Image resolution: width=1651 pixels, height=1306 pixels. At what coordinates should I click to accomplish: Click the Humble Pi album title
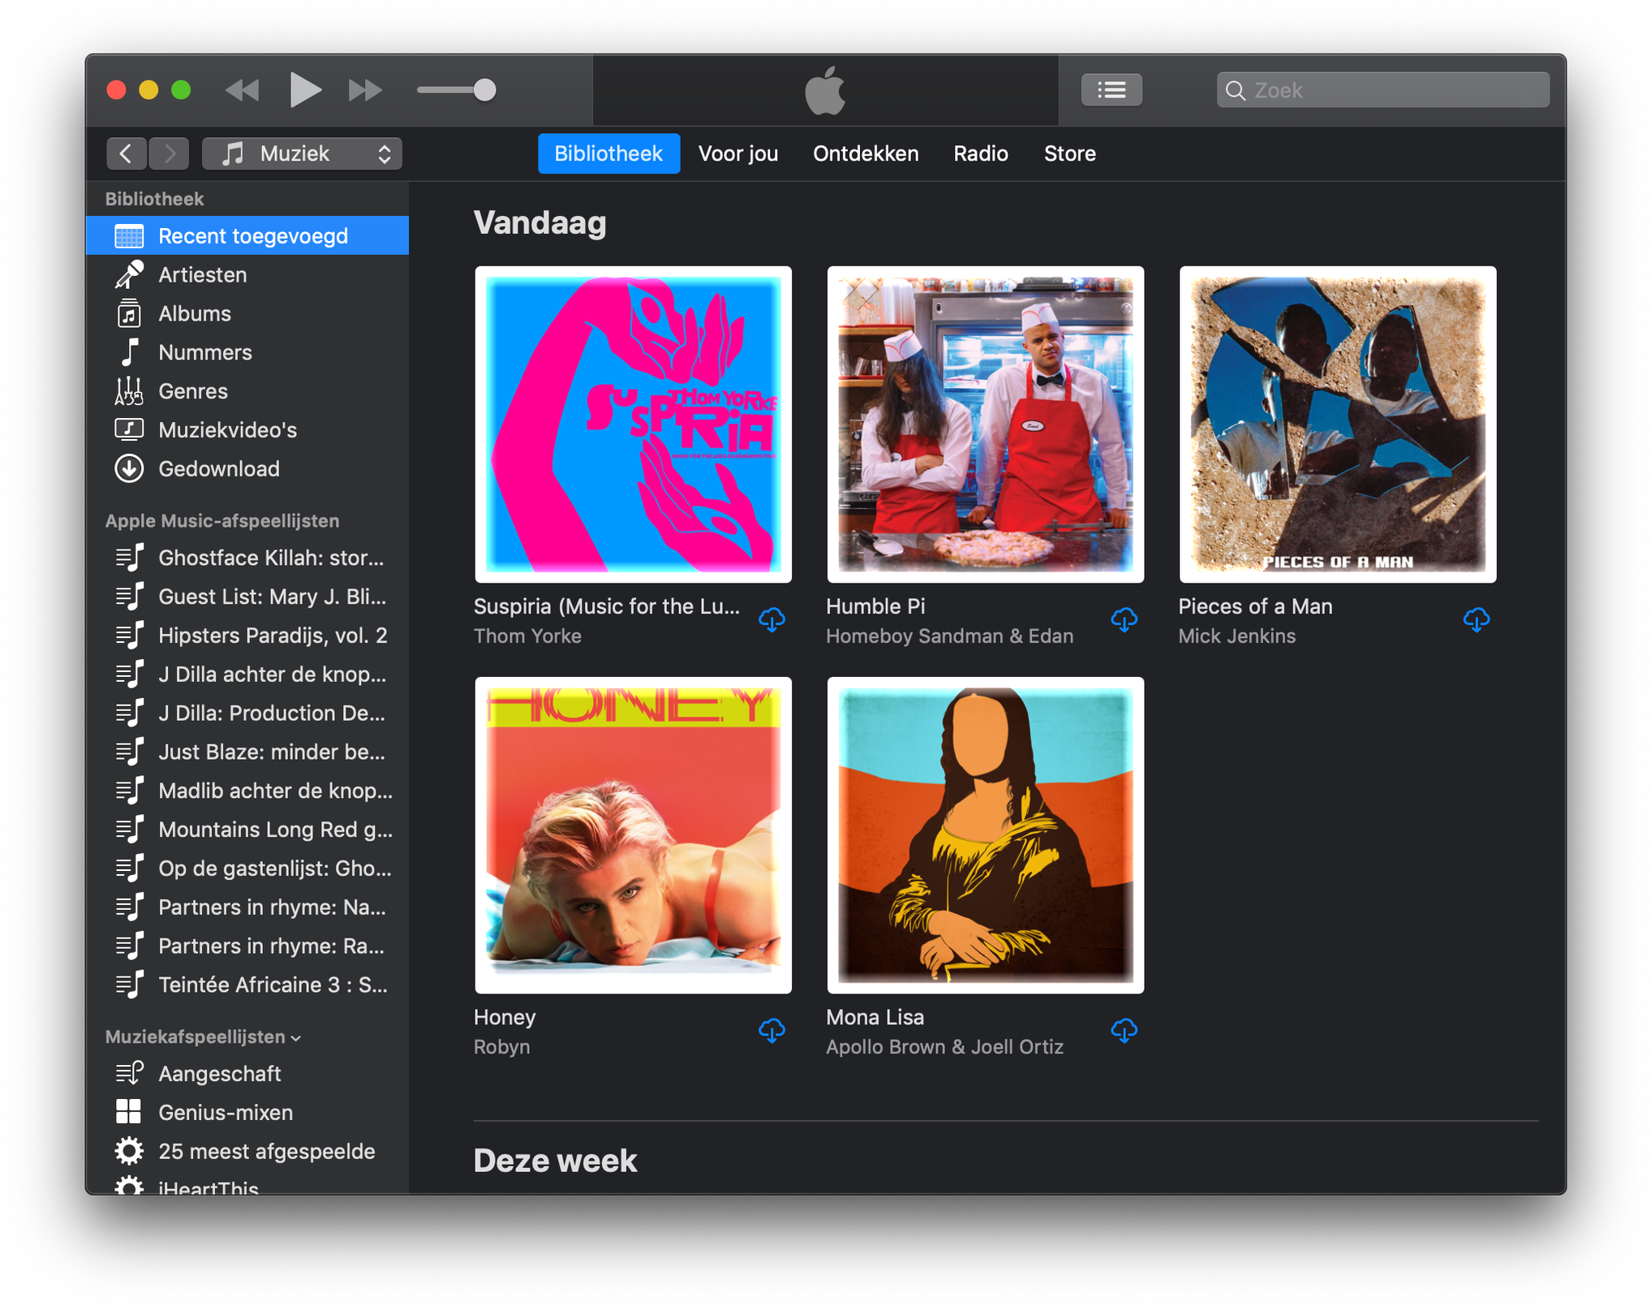[x=875, y=606]
